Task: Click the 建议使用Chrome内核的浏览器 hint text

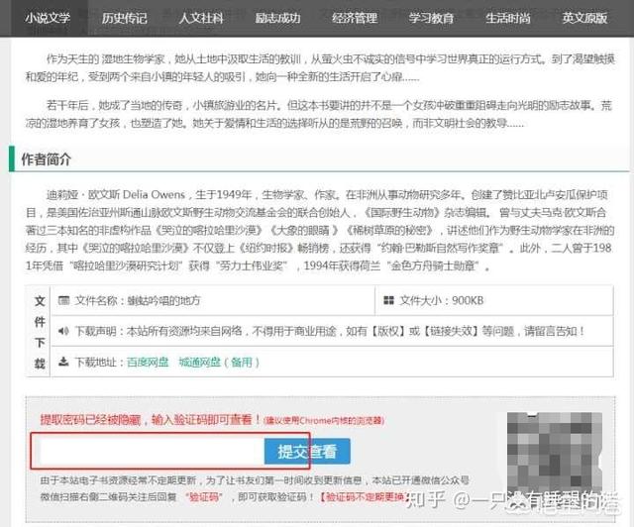Action: coord(324,421)
